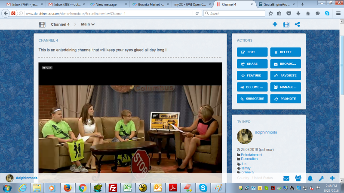The image size is (344, 193).
Task: Open the messages envelope icon in the bottom bar
Action: tap(286, 178)
